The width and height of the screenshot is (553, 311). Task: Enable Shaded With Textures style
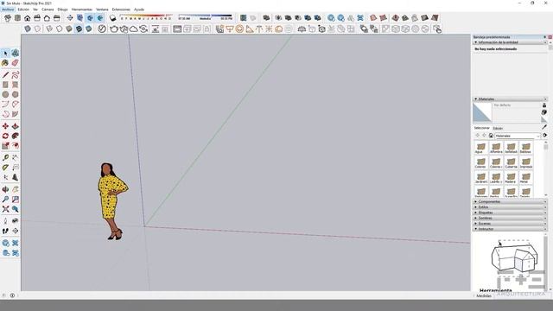coord(79,29)
